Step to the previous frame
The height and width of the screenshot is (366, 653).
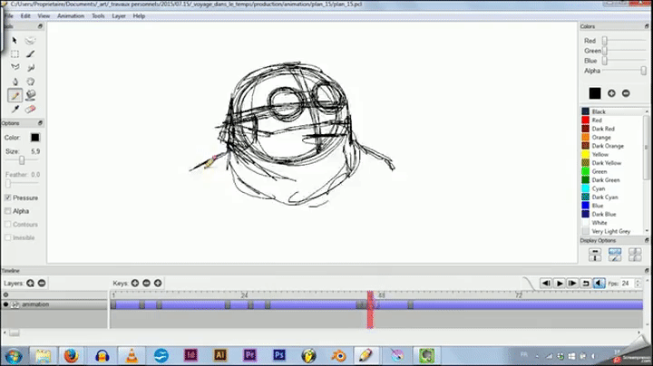point(546,284)
